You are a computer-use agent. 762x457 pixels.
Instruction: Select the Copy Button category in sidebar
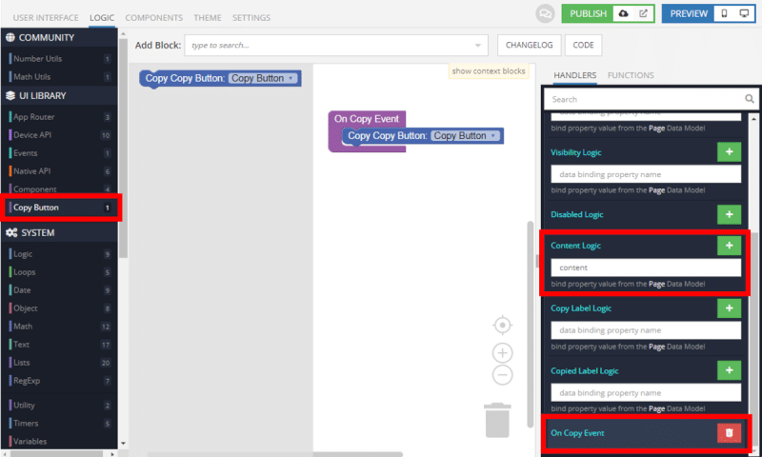57,208
